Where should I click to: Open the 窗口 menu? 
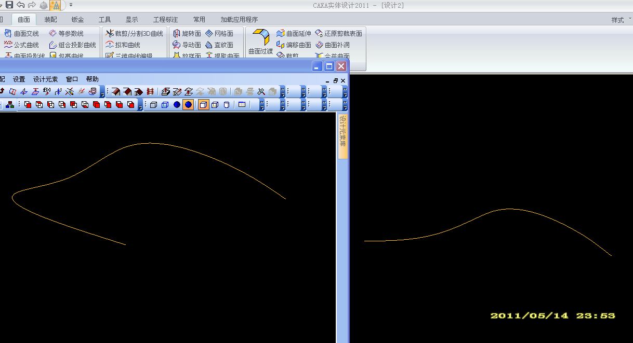[72, 79]
